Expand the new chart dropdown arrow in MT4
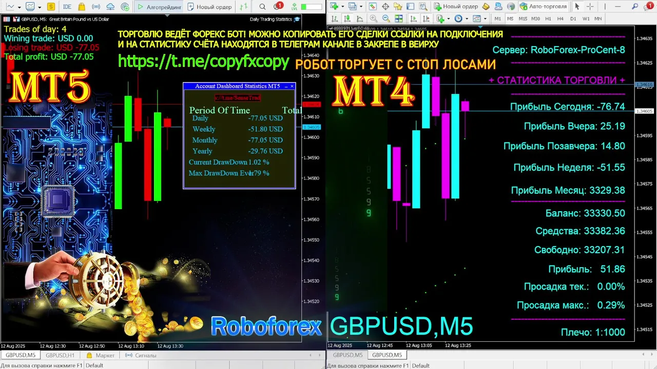657x369 pixels. point(342,6)
